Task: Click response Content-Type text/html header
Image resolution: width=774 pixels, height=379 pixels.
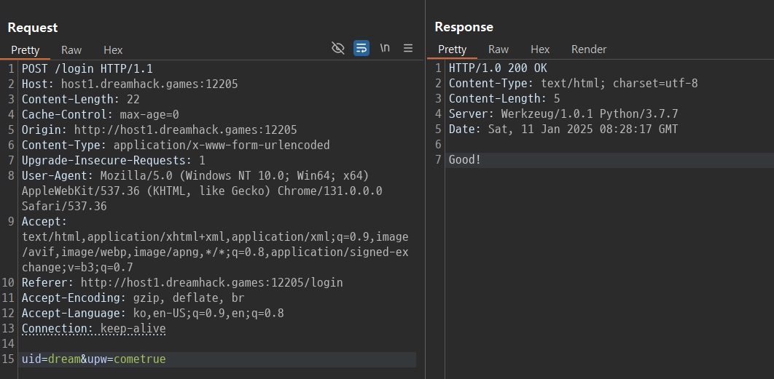Action: coord(573,83)
